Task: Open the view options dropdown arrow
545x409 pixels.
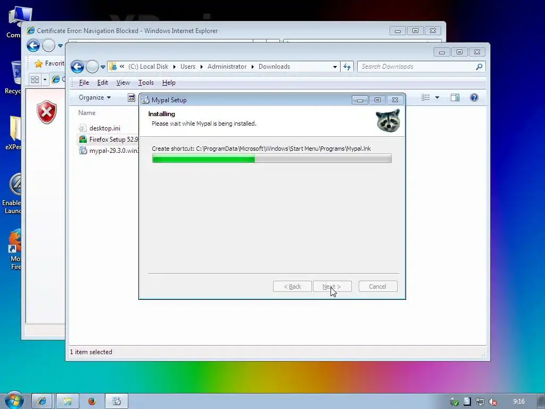Action: [437, 97]
